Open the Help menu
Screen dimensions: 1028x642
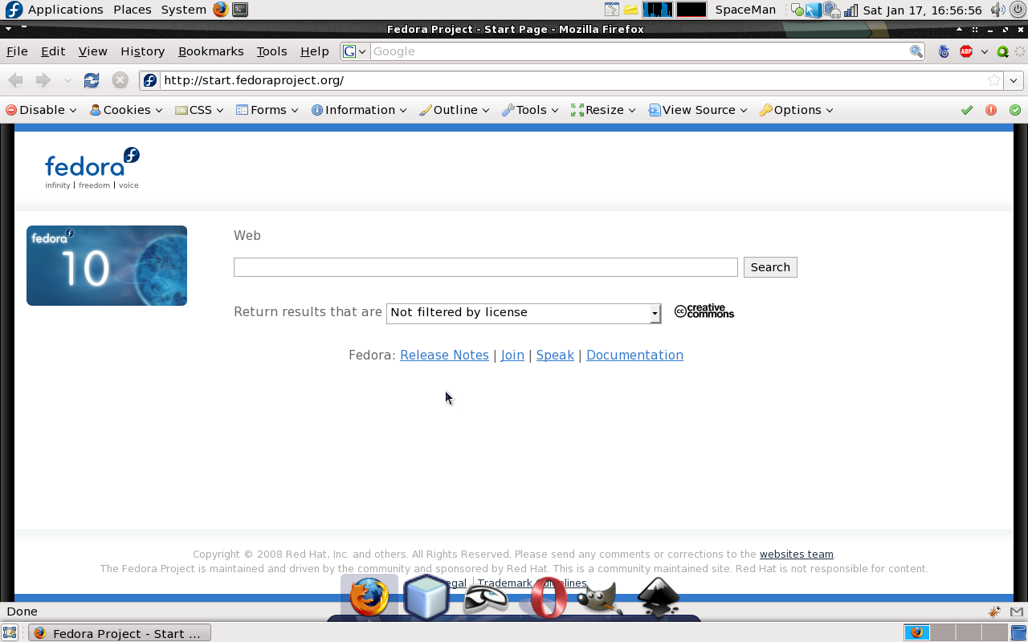pyautogui.click(x=314, y=51)
